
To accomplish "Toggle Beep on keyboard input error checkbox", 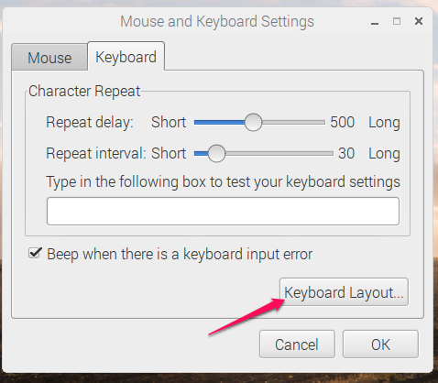I will 35,254.
